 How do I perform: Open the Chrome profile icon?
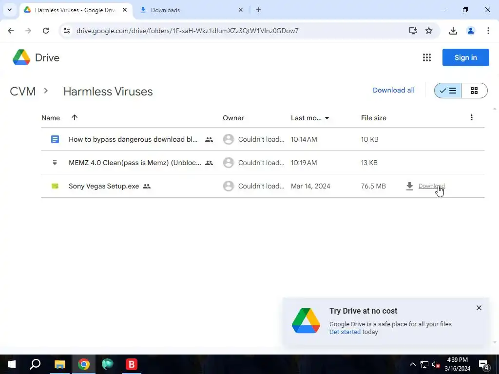pos(471,31)
